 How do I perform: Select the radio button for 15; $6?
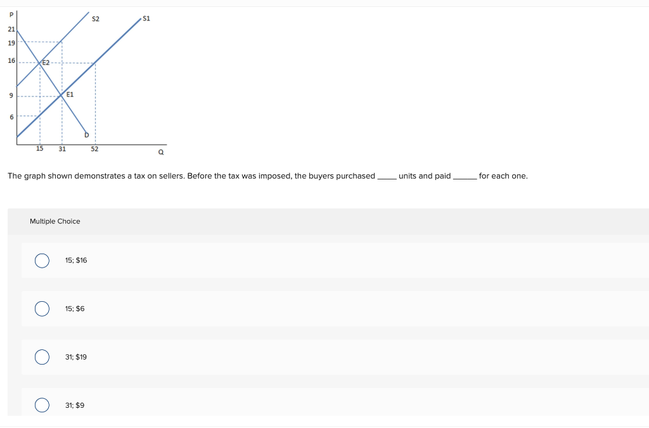click(42, 308)
